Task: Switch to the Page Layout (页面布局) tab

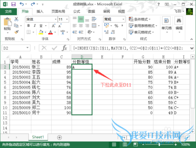Action: [58, 11]
